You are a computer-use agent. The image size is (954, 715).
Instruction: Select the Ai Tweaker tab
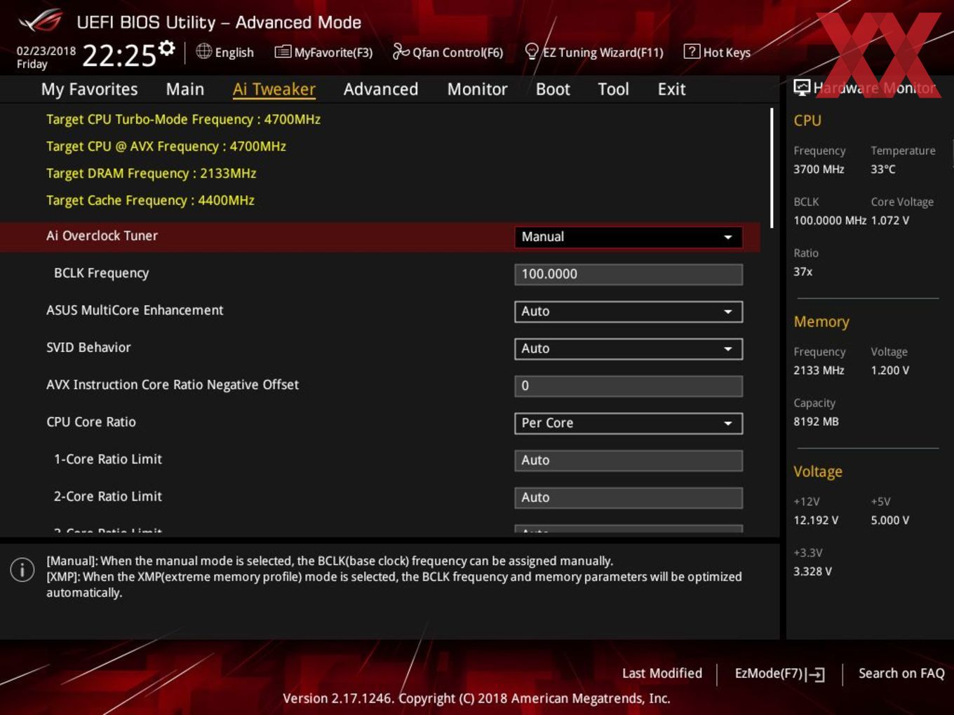(274, 89)
